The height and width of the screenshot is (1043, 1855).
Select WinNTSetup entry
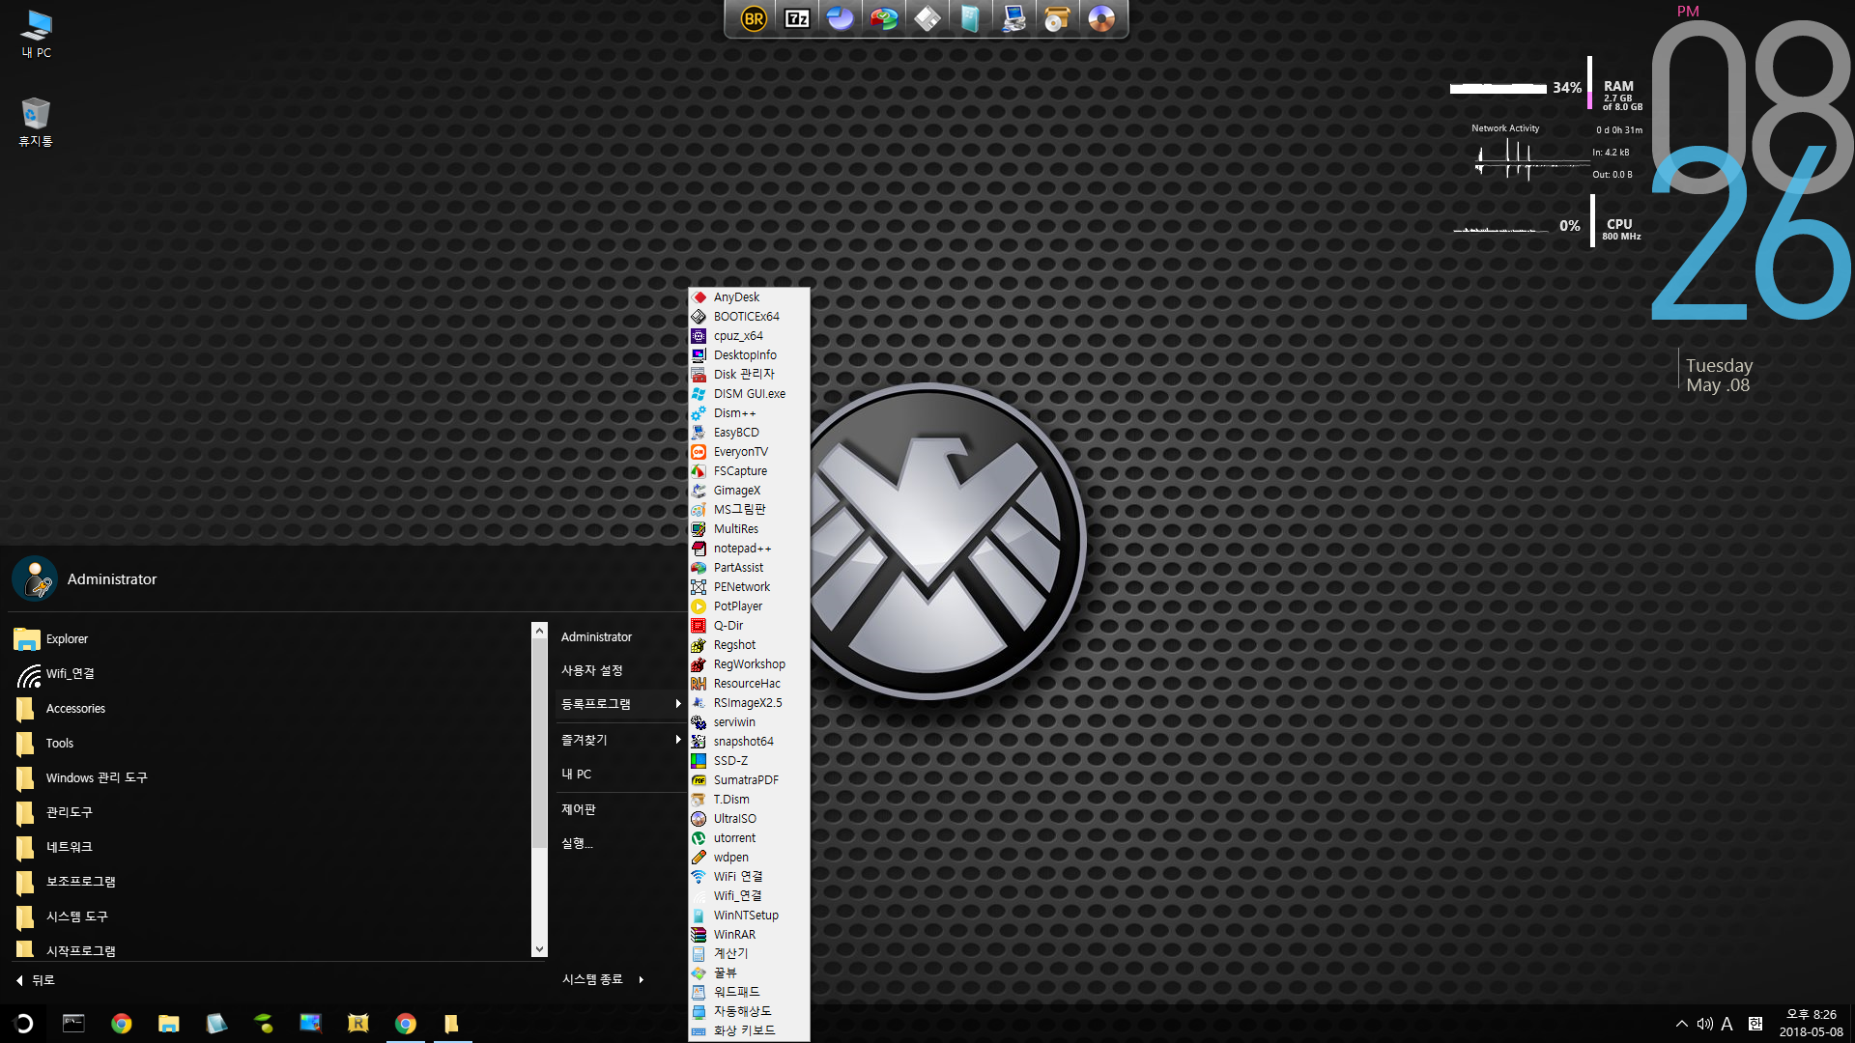click(749, 916)
